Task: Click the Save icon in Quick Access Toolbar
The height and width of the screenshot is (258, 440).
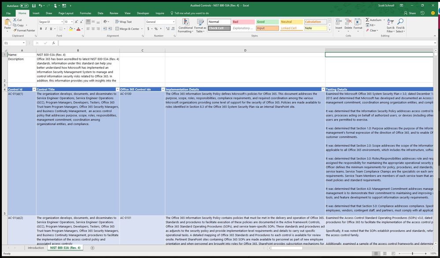Action: (33, 6)
